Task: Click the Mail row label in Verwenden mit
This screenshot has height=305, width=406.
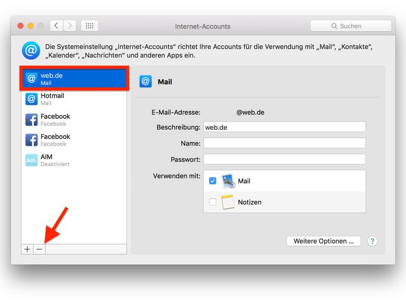Action: (244, 181)
